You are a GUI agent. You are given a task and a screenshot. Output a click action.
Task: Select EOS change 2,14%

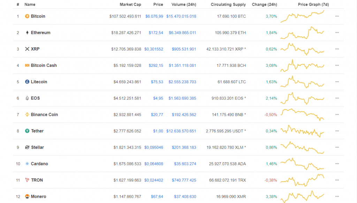point(271,98)
